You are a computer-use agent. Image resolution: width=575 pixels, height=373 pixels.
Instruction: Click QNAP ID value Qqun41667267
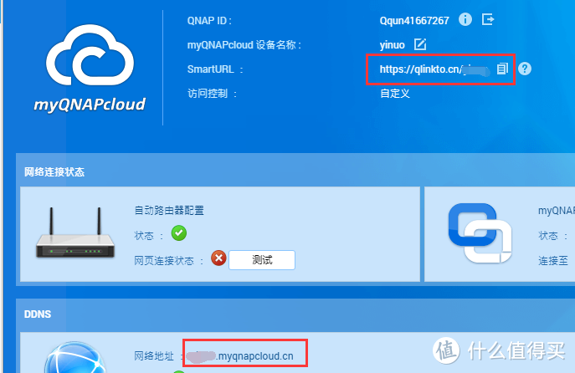pos(414,21)
